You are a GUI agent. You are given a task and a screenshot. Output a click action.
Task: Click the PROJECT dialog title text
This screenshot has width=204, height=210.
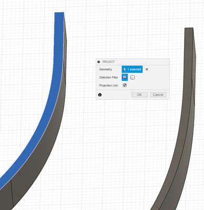tap(109, 62)
